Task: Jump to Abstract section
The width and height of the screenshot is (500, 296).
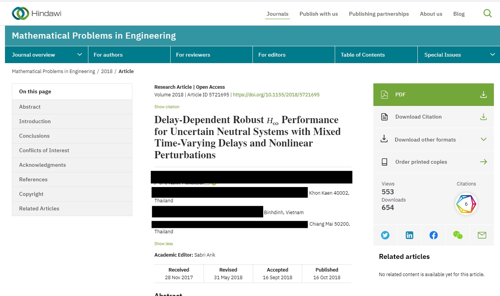Action: [x=30, y=107]
